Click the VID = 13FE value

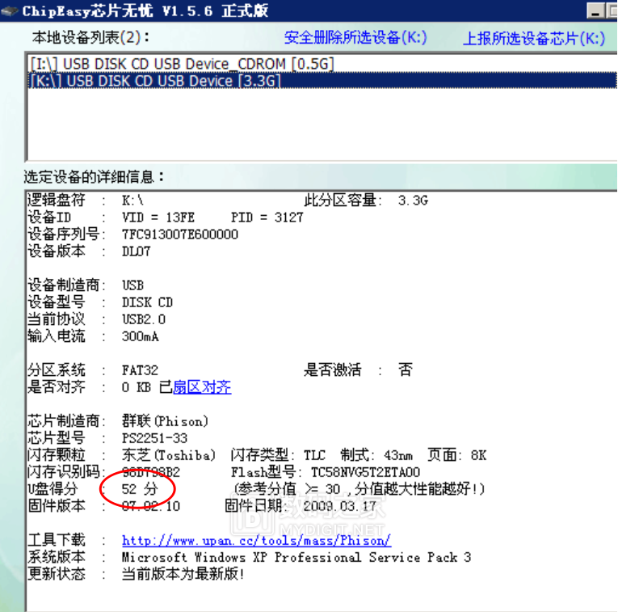pyautogui.click(x=158, y=217)
